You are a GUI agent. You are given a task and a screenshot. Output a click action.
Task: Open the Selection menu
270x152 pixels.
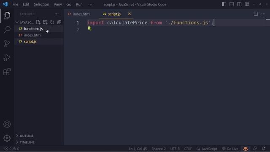[x=41, y=4]
